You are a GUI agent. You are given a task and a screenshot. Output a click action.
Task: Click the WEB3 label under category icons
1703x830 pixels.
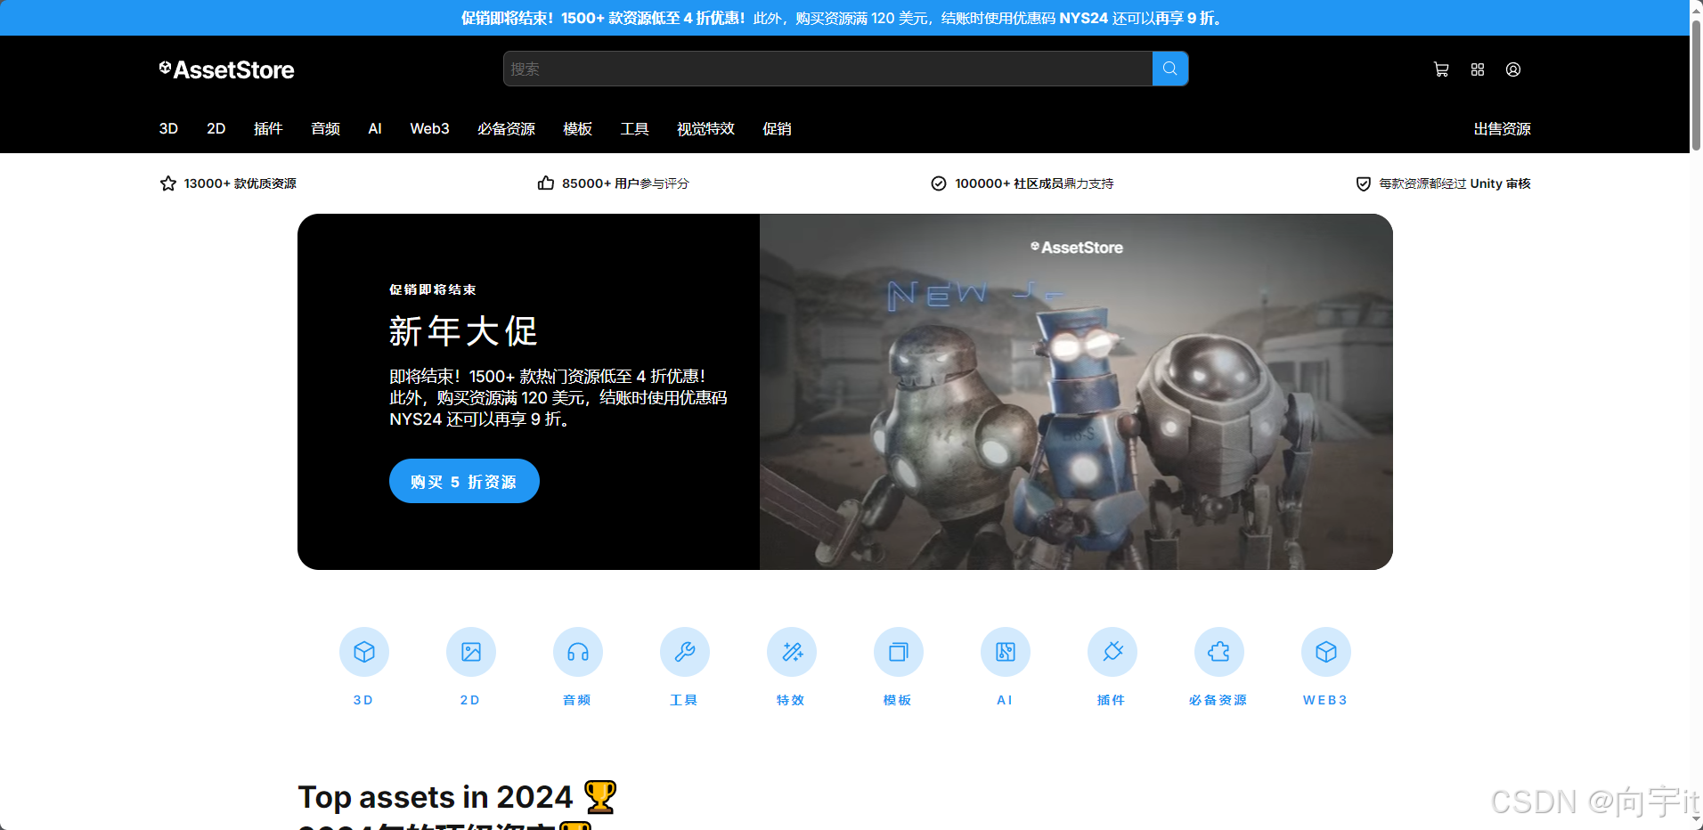pyautogui.click(x=1325, y=700)
